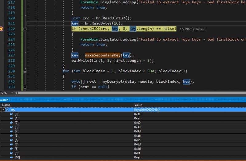The width and height of the screenshot is (246, 161).
Task: Select the 0x3e value cell
Action: point(137,114)
